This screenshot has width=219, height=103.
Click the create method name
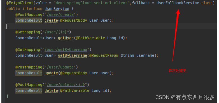(51, 20)
